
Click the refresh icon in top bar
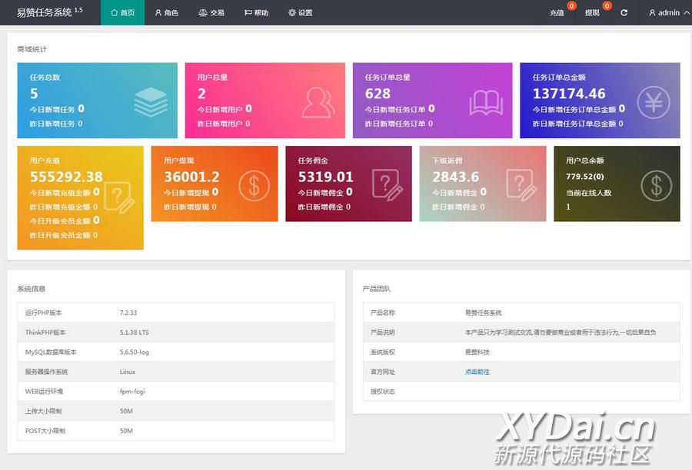624,13
